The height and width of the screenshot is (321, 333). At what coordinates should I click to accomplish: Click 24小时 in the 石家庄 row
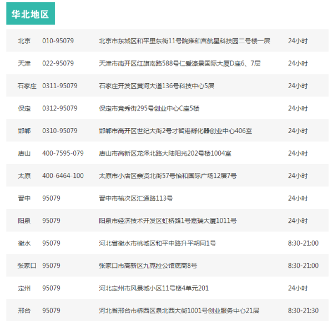297,86
